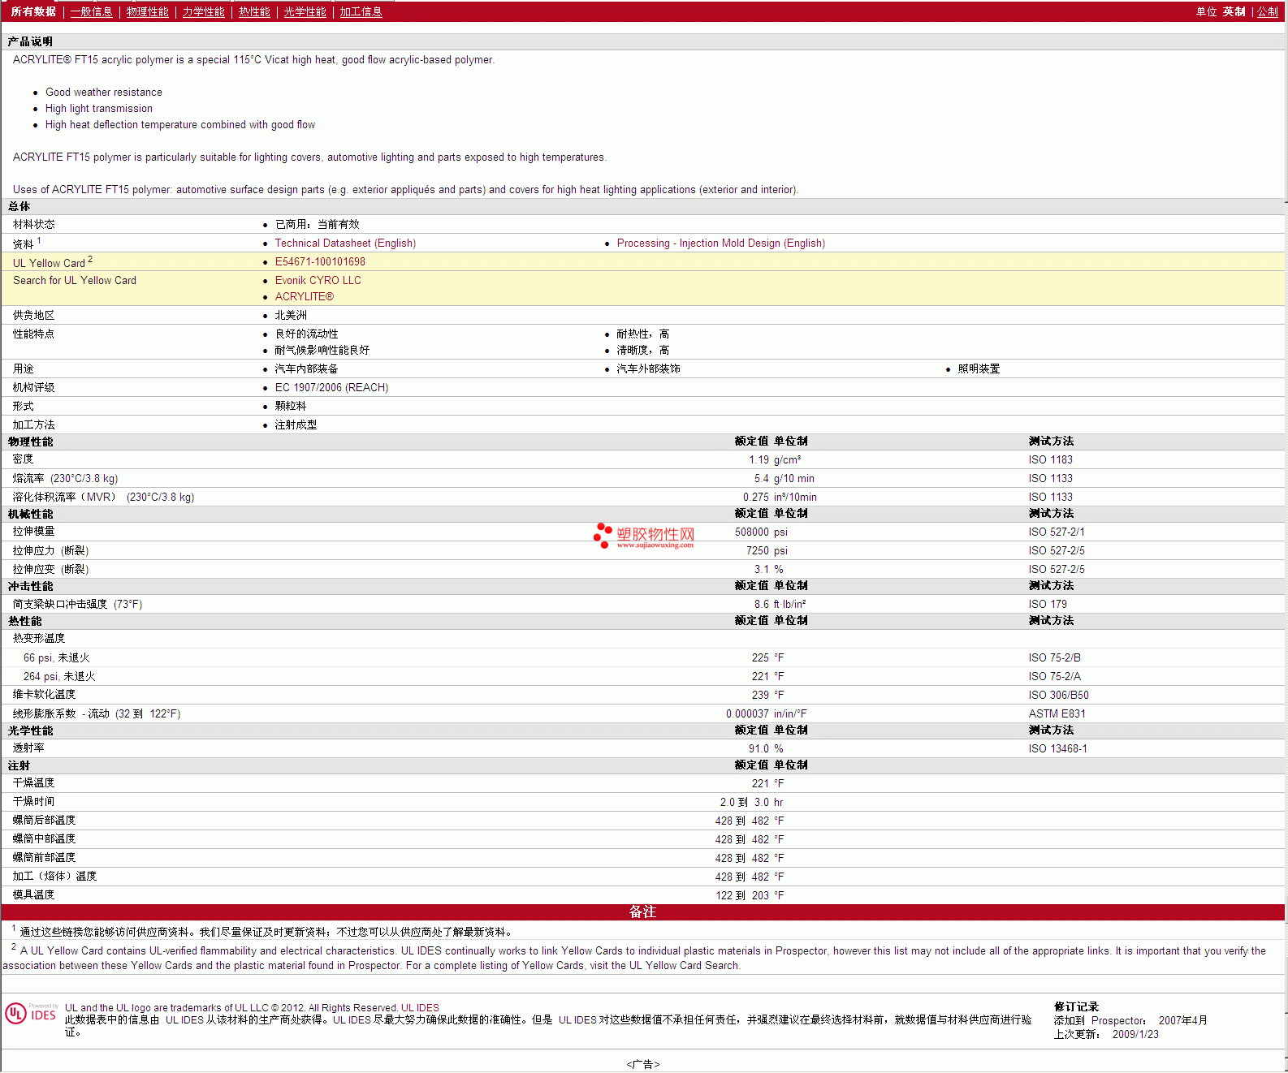
Task: View the 光学性能 tab
Action: (305, 11)
